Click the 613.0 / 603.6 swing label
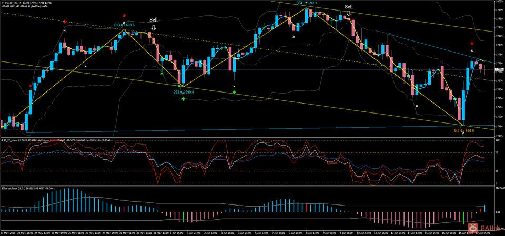Image resolution: width=505 pixels, height=236 pixels. click(x=124, y=25)
